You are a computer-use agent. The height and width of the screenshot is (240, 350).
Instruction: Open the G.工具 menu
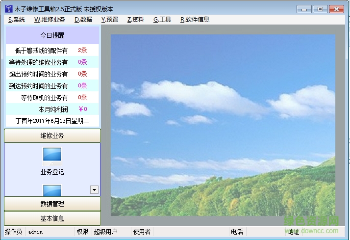click(x=162, y=20)
